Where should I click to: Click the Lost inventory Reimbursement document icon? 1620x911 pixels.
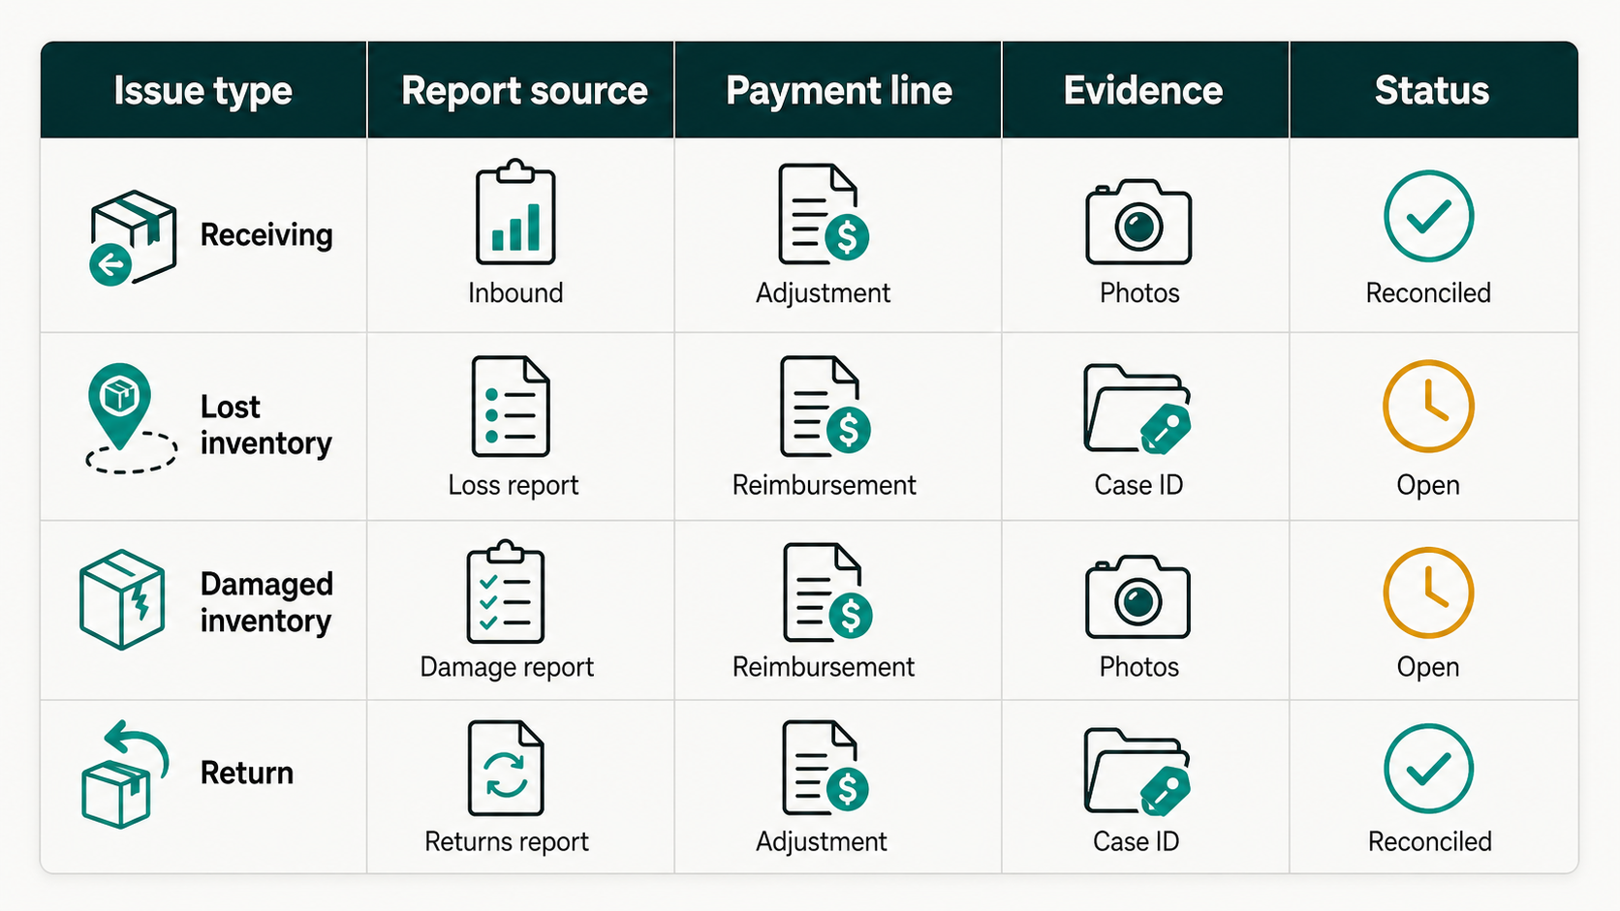pyautogui.click(x=826, y=407)
